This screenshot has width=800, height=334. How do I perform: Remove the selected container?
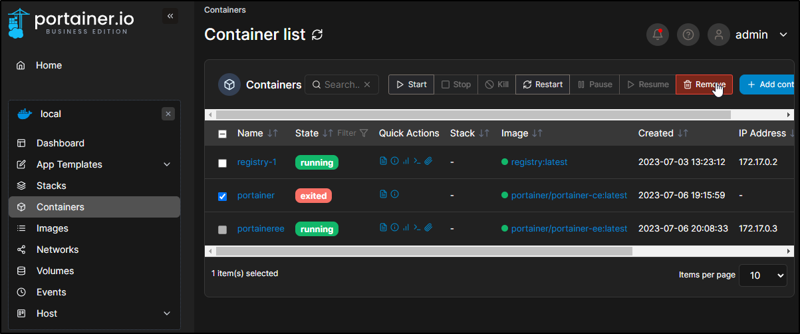coord(704,84)
